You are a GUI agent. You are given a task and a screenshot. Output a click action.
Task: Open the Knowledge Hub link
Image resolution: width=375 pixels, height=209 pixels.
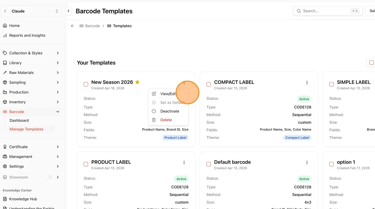pyautogui.click(x=23, y=199)
